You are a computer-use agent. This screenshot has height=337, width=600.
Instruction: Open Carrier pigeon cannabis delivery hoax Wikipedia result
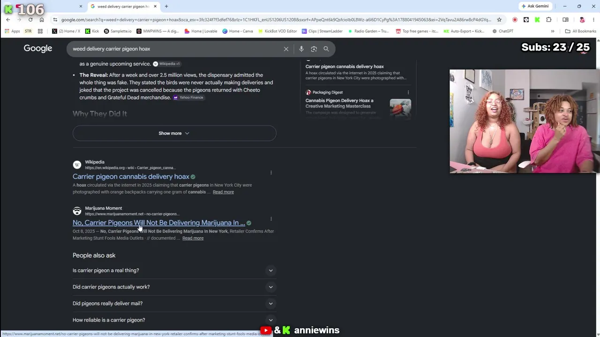(x=131, y=176)
